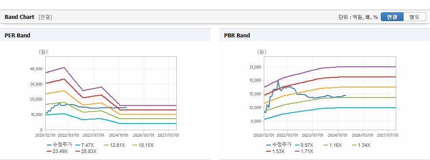Toggle 18.15X legend entry
Screen dimensions: 430x160
[143, 145]
